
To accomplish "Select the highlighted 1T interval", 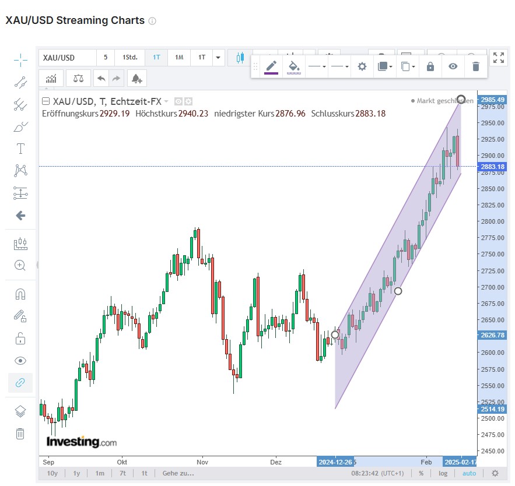I will point(156,58).
